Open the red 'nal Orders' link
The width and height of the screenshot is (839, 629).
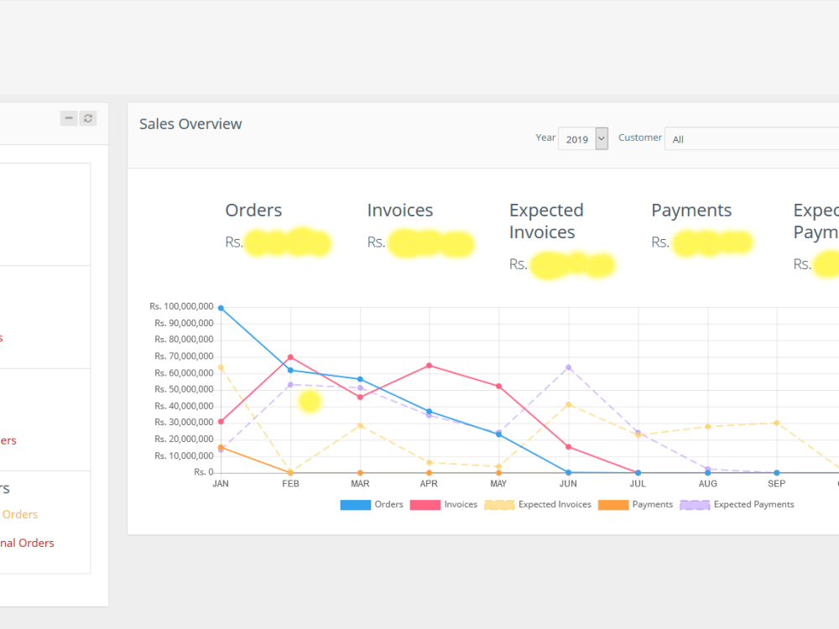(27, 543)
